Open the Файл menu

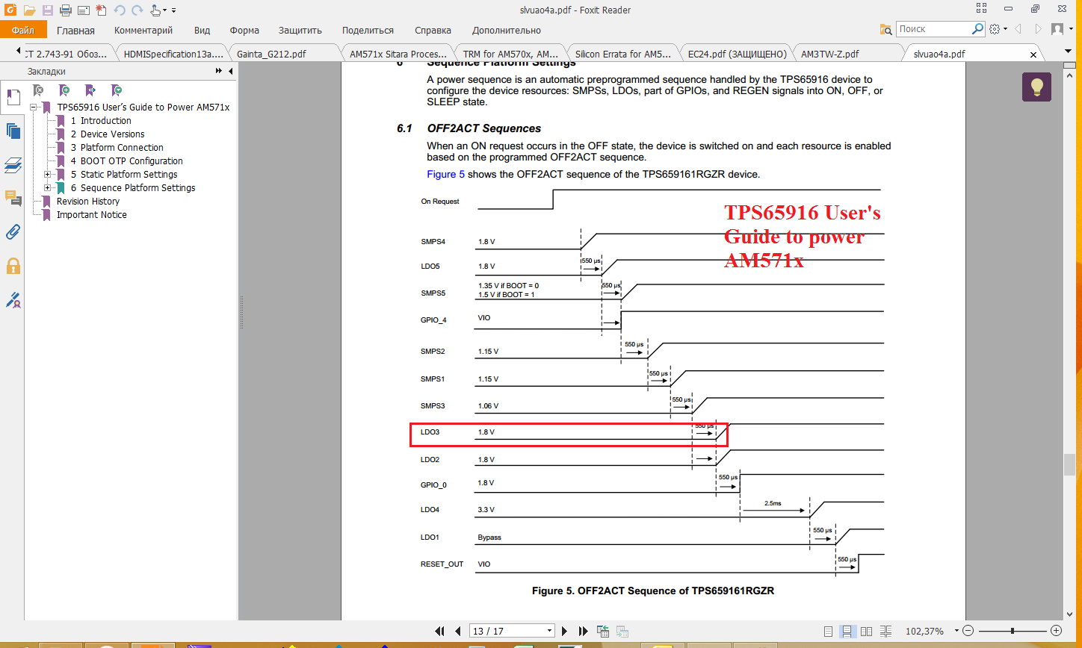tap(23, 30)
